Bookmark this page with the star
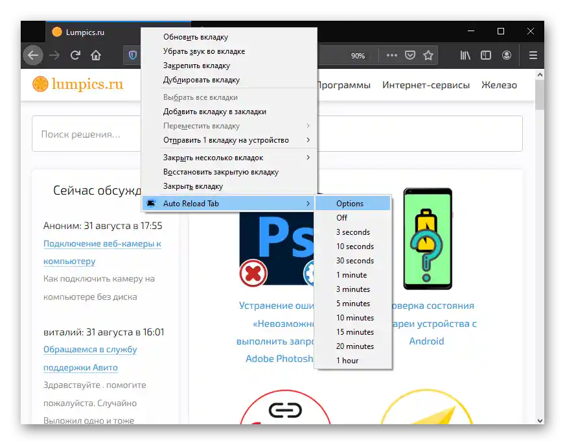Image resolution: width=565 pixels, height=445 pixels. (x=428, y=55)
